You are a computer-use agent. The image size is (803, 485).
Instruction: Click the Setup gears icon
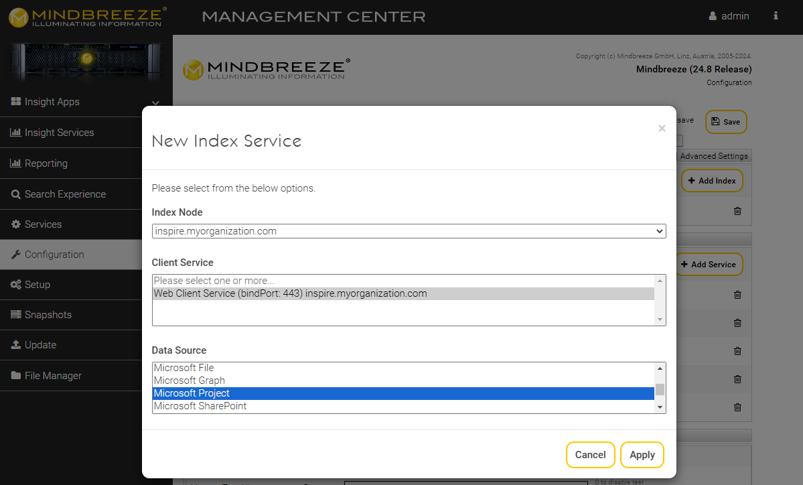16,285
